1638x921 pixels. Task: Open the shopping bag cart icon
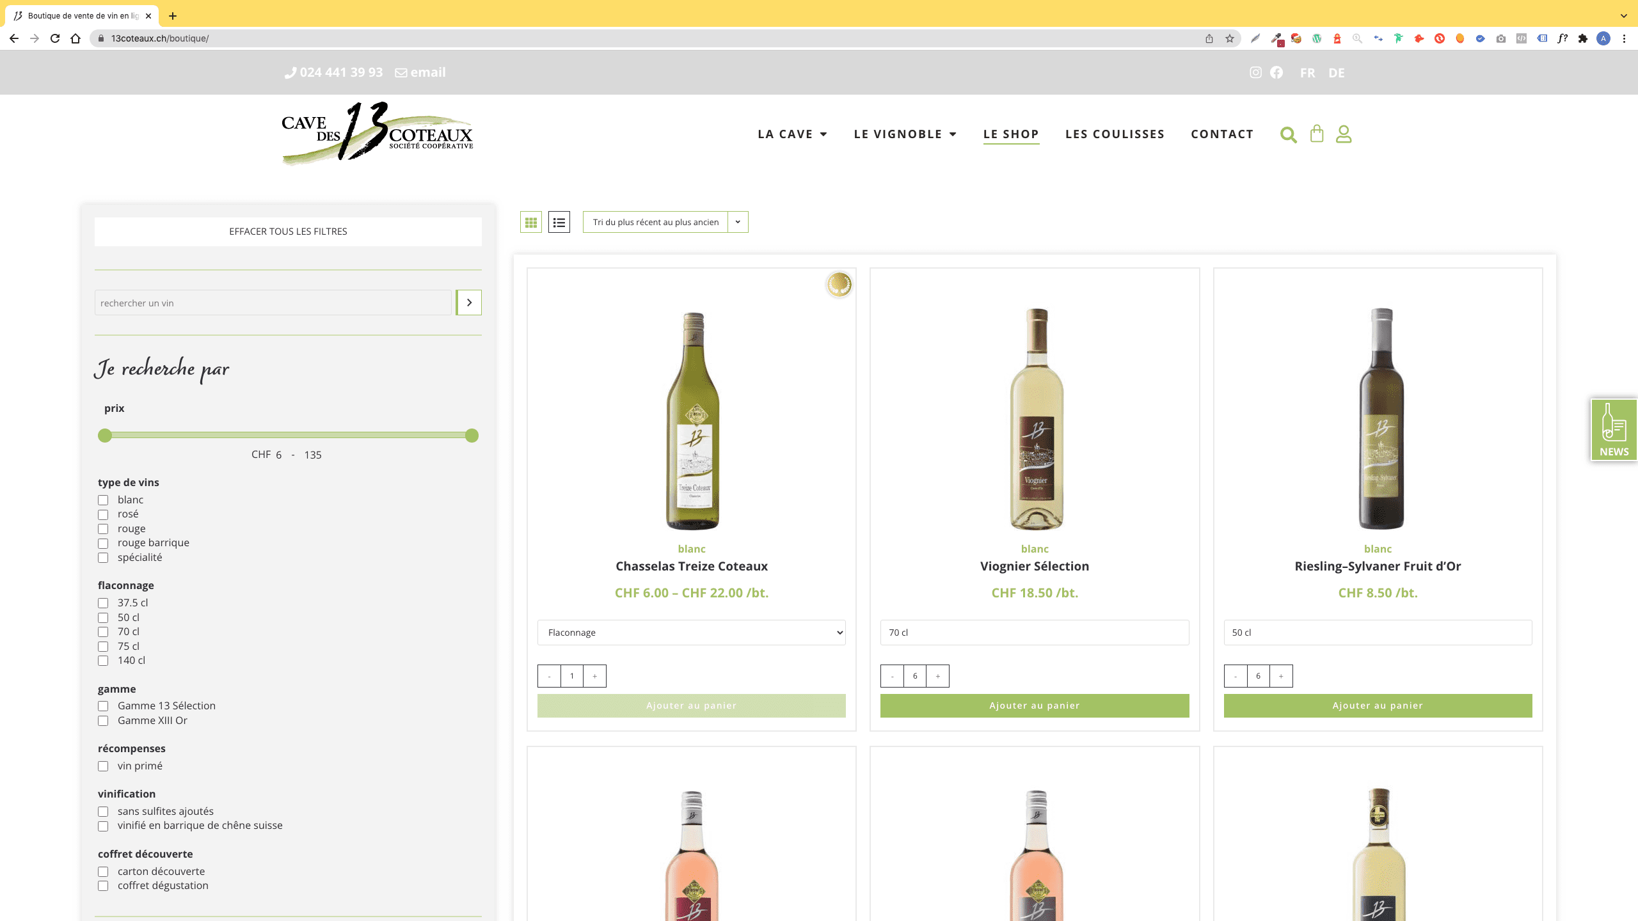coord(1317,134)
